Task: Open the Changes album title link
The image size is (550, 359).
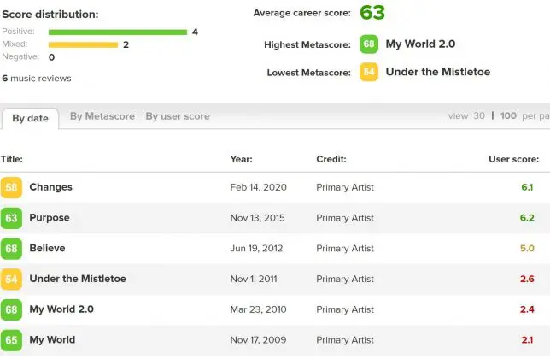Action: [x=50, y=187]
